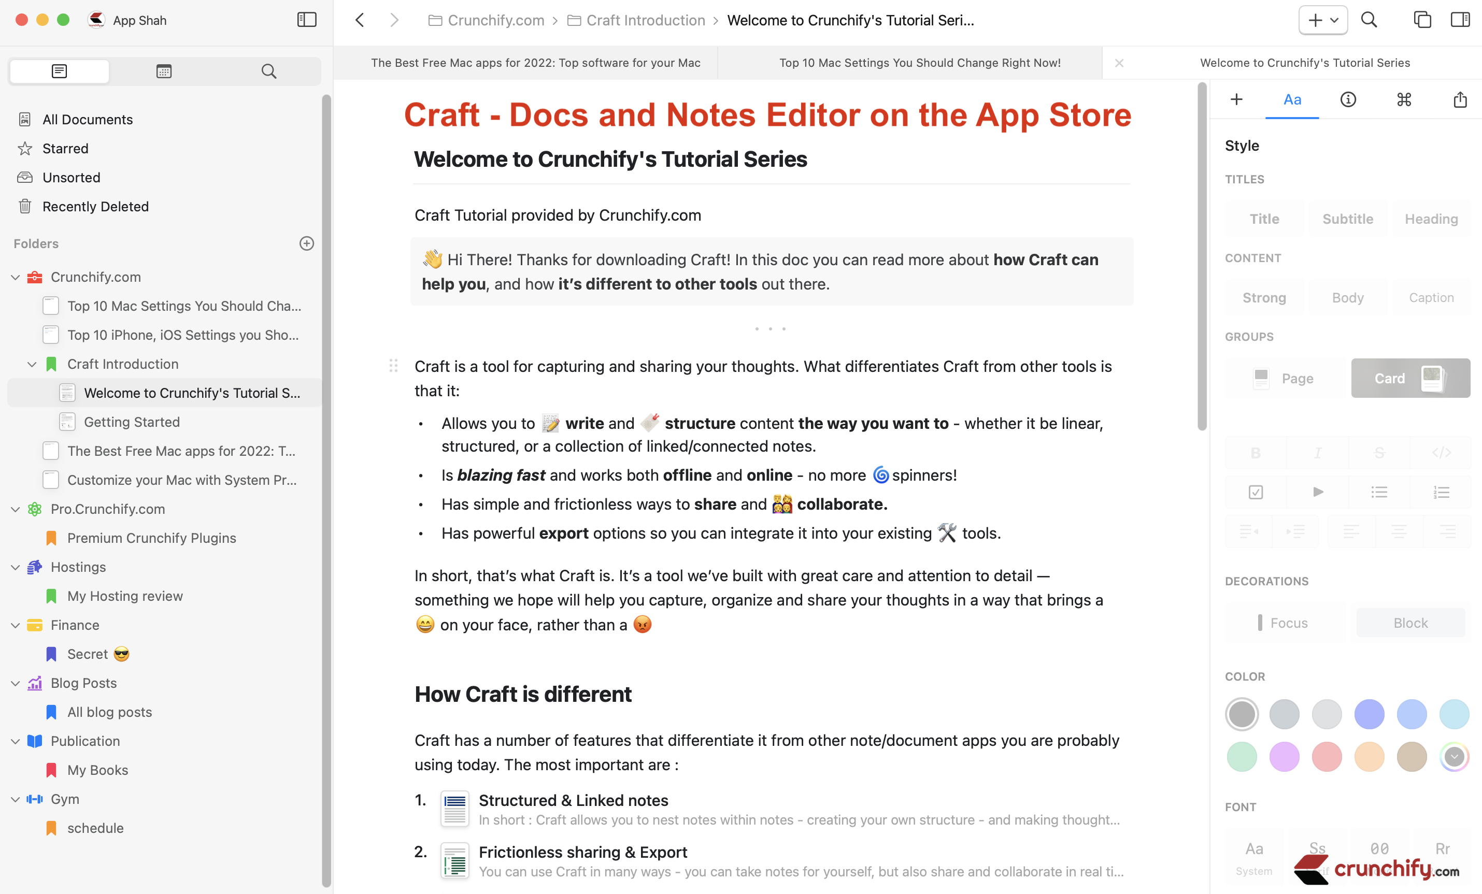Image resolution: width=1482 pixels, height=894 pixels.
Task: Select the pink color swatch
Action: tap(1327, 756)
